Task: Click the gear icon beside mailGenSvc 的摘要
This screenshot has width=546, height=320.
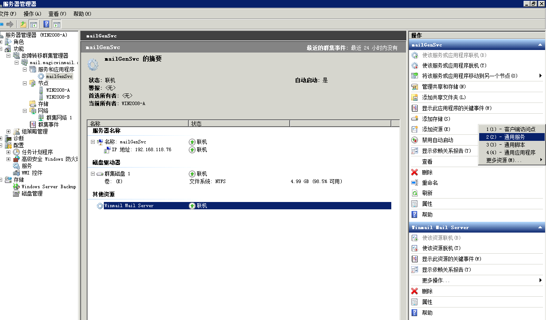Action: point(93,65)
